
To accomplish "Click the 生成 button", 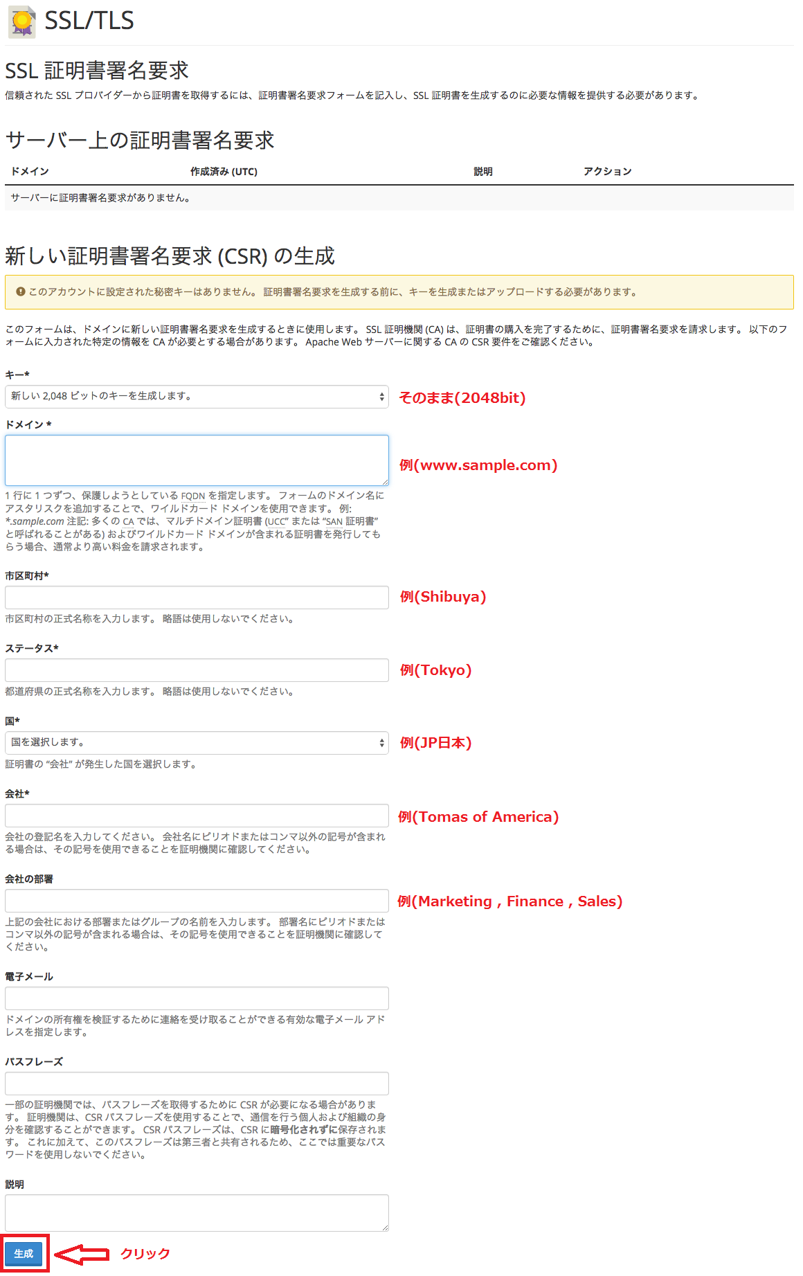I will click(24, 1254).
